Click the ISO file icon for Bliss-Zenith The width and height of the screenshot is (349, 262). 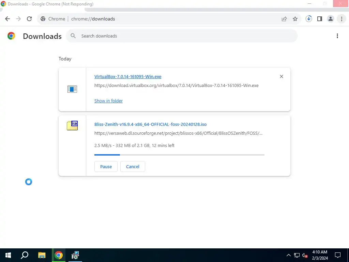(72, 126)
